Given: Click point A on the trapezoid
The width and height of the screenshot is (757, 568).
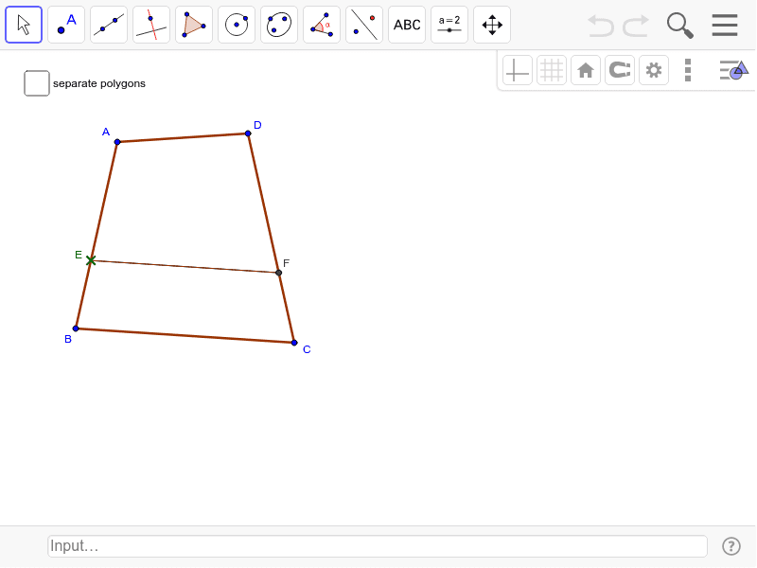Looking at the screenshot, I should point(117,142).
